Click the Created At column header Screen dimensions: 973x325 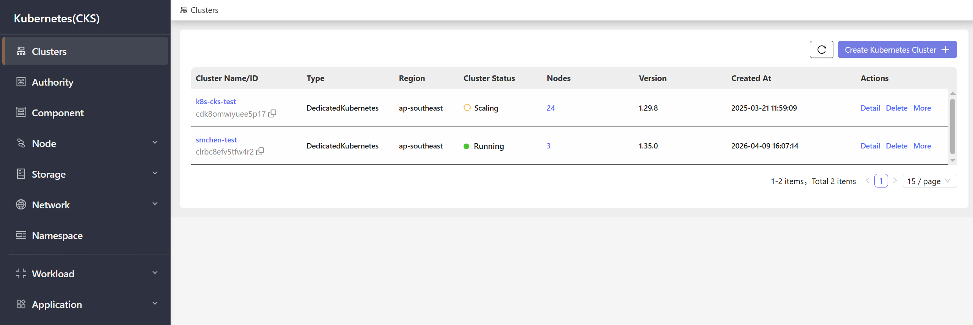tap(751, 78)
